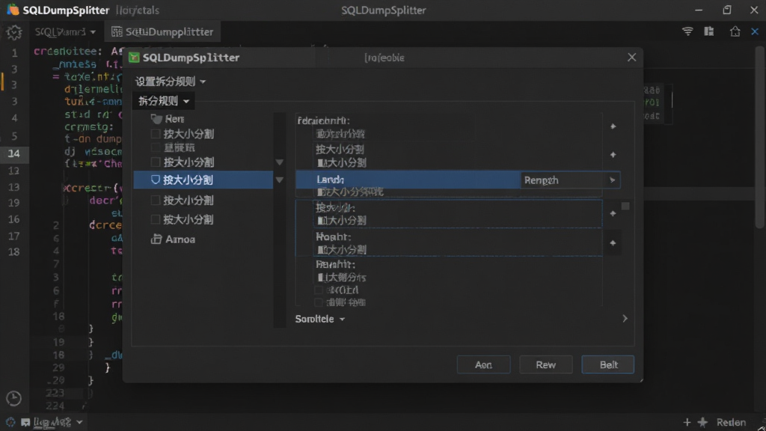This screenshot has height=431, width=766.
Task: Click the plus icon in bottom status bar
Action: click(x=687, y=422)
